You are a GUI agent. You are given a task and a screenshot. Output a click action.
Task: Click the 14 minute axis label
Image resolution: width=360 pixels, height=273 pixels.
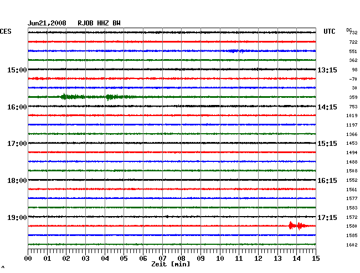click(x=296, y=258)
